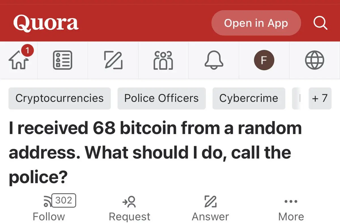Expand the +7 more topics chip
This screenshot has height=224, width=340.
click(x=320, y=98)
